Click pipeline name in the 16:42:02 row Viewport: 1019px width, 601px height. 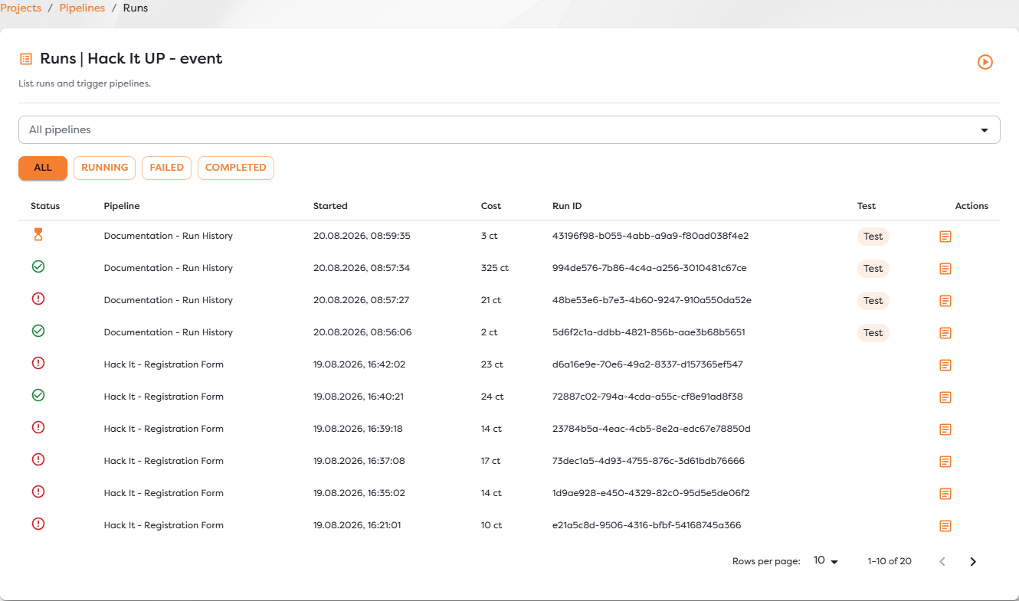tap(164, 364)
